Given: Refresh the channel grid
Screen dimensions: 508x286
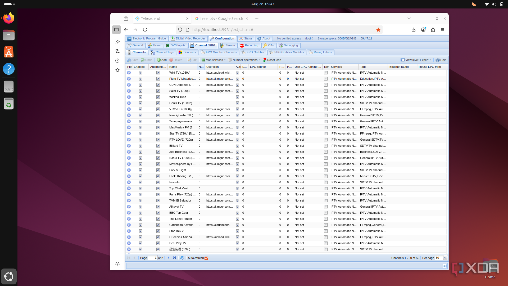Looking at the screenshot, I should (182, 258).
